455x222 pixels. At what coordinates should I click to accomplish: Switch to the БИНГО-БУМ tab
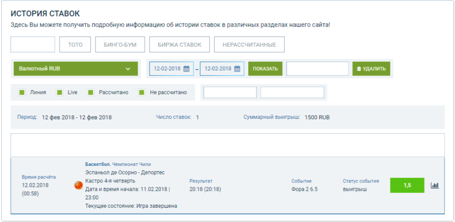click(x=120, y=44)
